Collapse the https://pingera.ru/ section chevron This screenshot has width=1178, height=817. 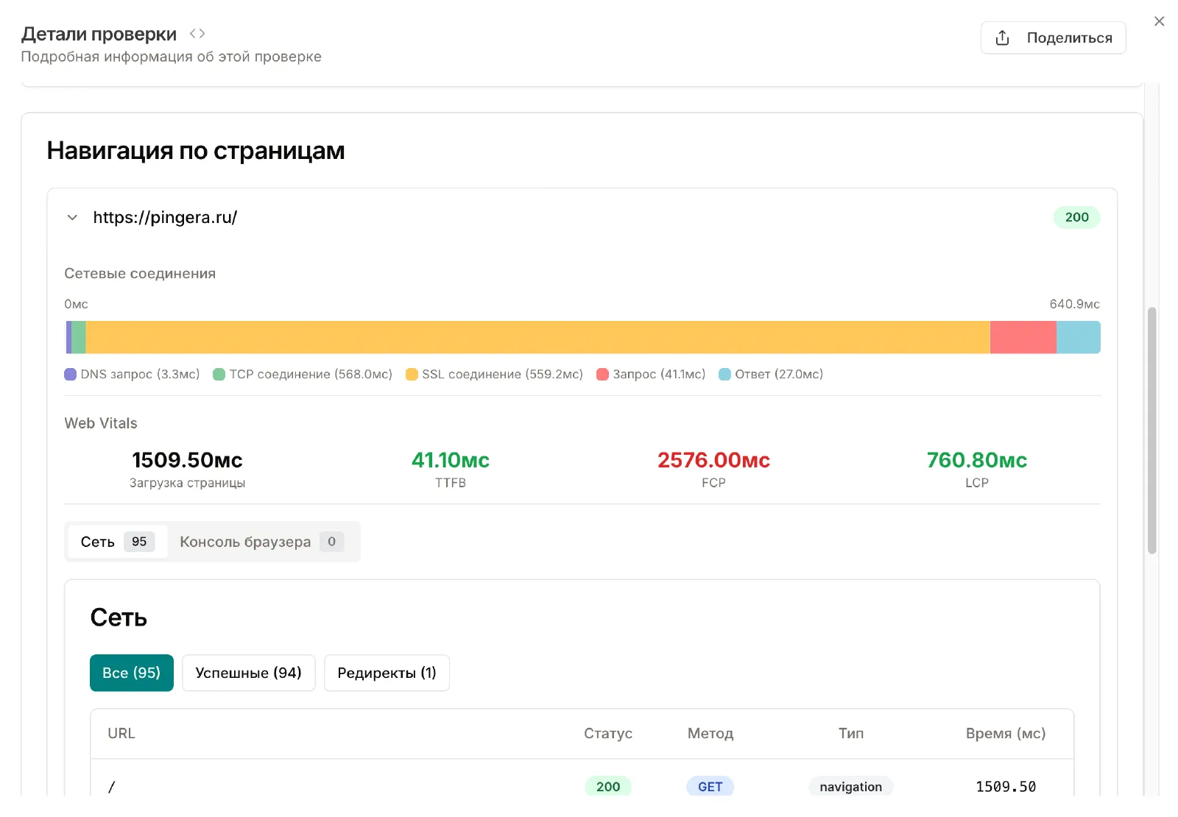tap(72, 217)
